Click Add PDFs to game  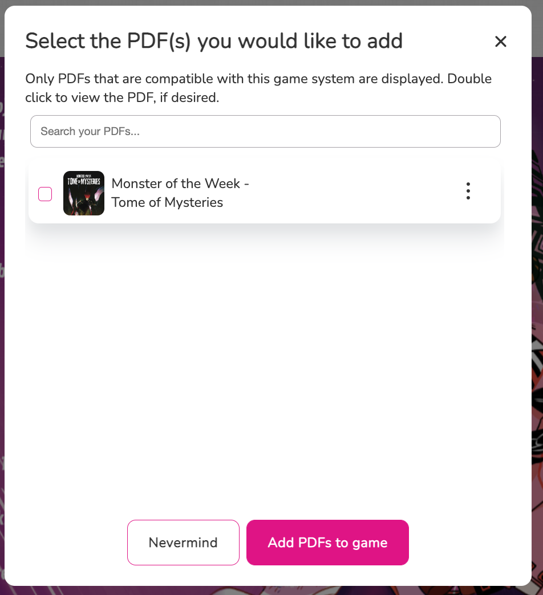(x=327, y=543)
